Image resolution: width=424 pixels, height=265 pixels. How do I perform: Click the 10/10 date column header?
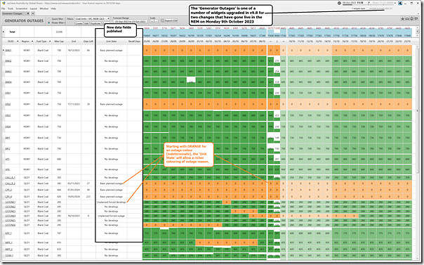point(292,41)
